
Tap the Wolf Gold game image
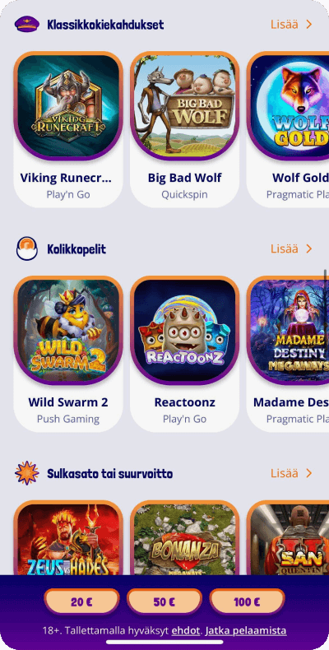[x=288, y=105]
